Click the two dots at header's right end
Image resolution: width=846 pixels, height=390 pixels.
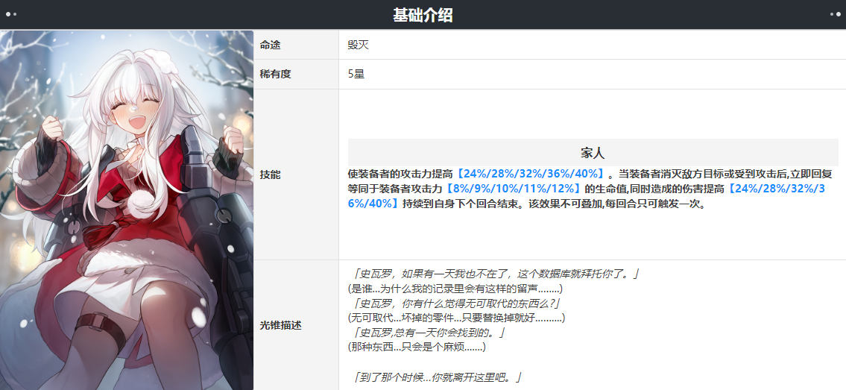(835, 15)
